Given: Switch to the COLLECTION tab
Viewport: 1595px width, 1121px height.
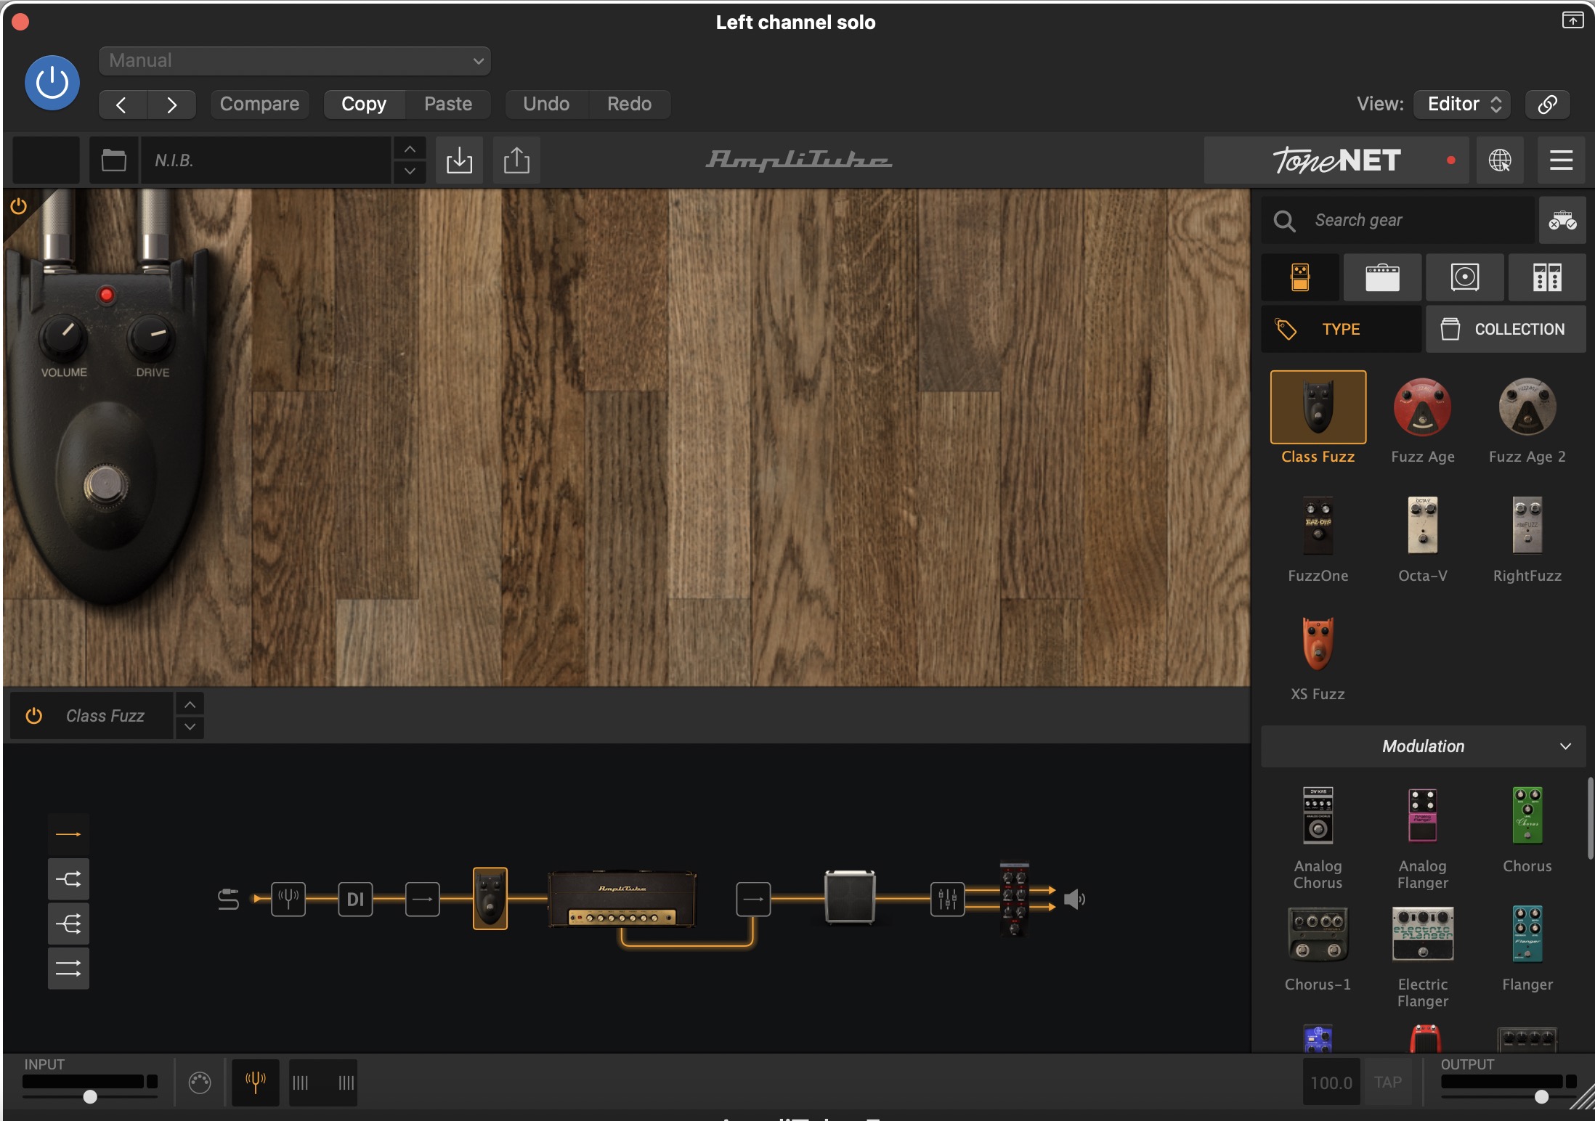Looking at the screenshot, I should [x=1506, y=329].
